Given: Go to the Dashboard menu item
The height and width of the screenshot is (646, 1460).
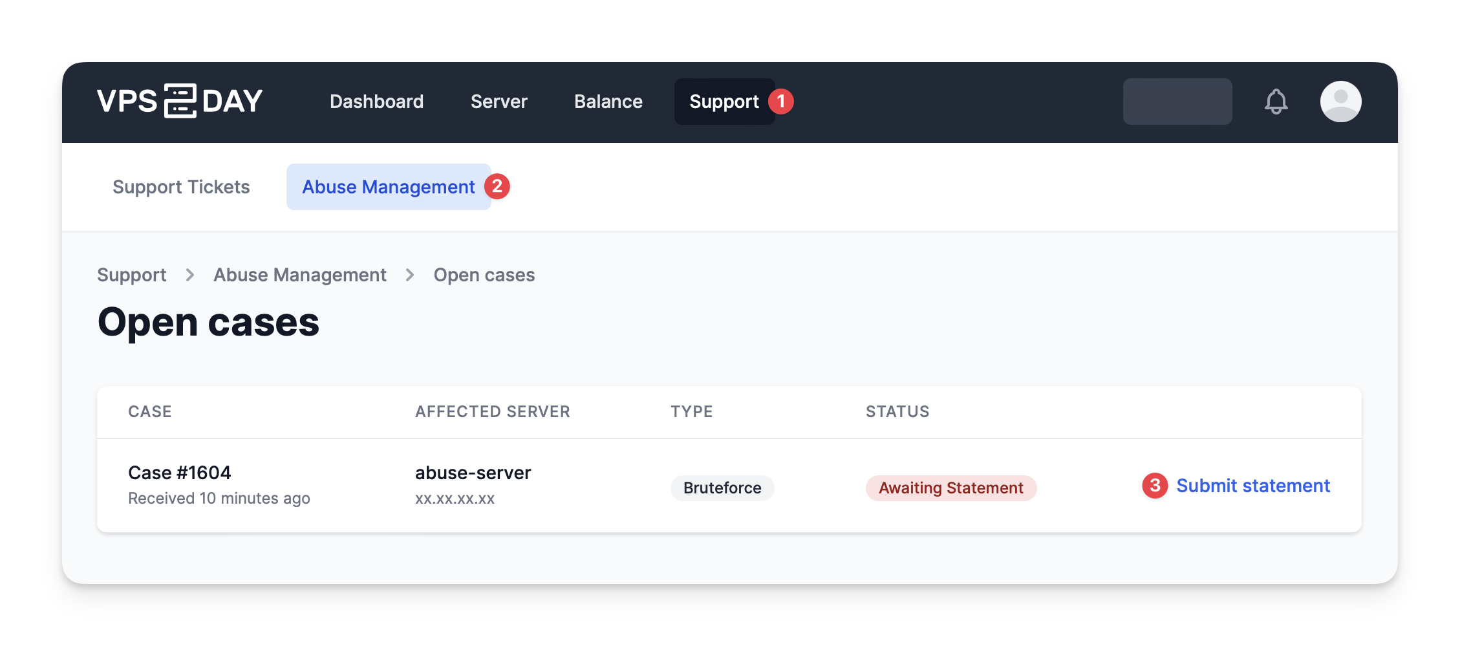Looking at the screenshot, I should click(x=376, y=102).
